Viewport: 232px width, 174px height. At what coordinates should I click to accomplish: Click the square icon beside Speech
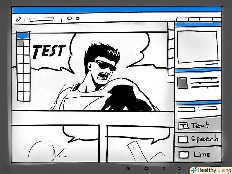click(x=183, y=139)
